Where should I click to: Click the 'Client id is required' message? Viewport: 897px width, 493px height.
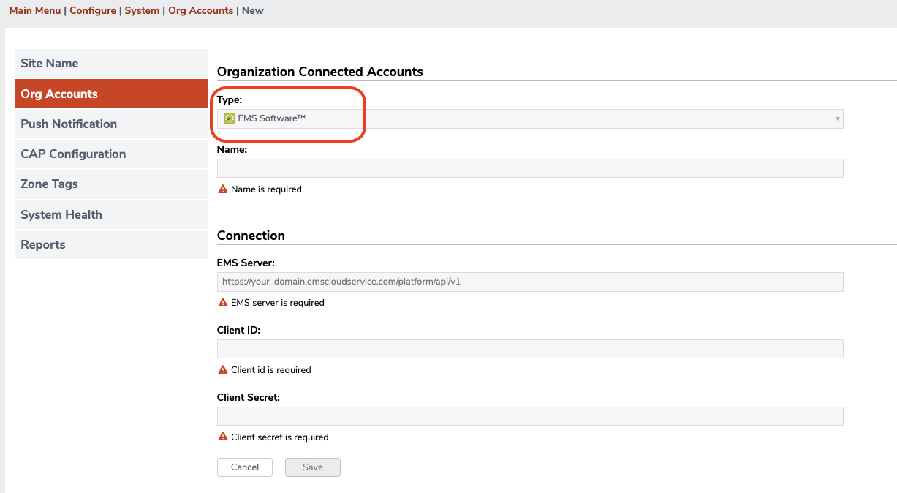[x=271, y=370]
